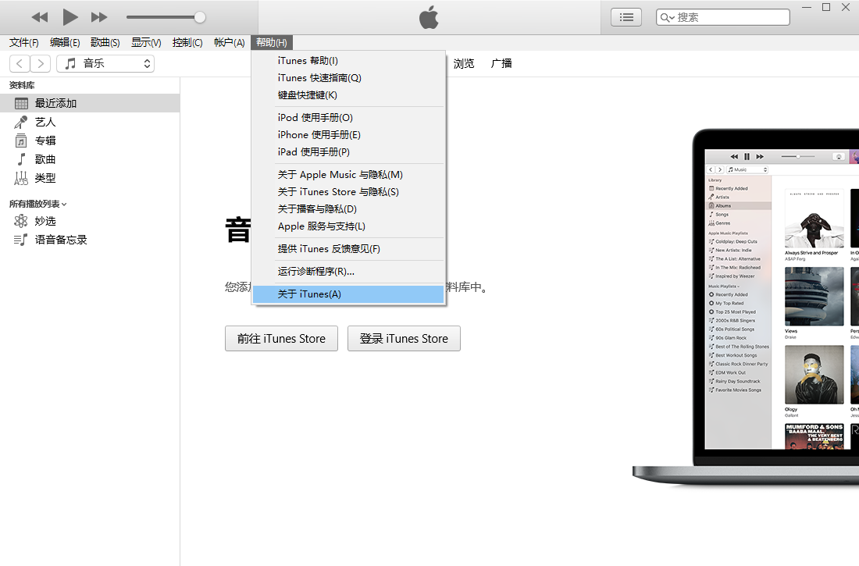Click the rewind previous track button
This screenshot has height=566, width=859.
40,17
